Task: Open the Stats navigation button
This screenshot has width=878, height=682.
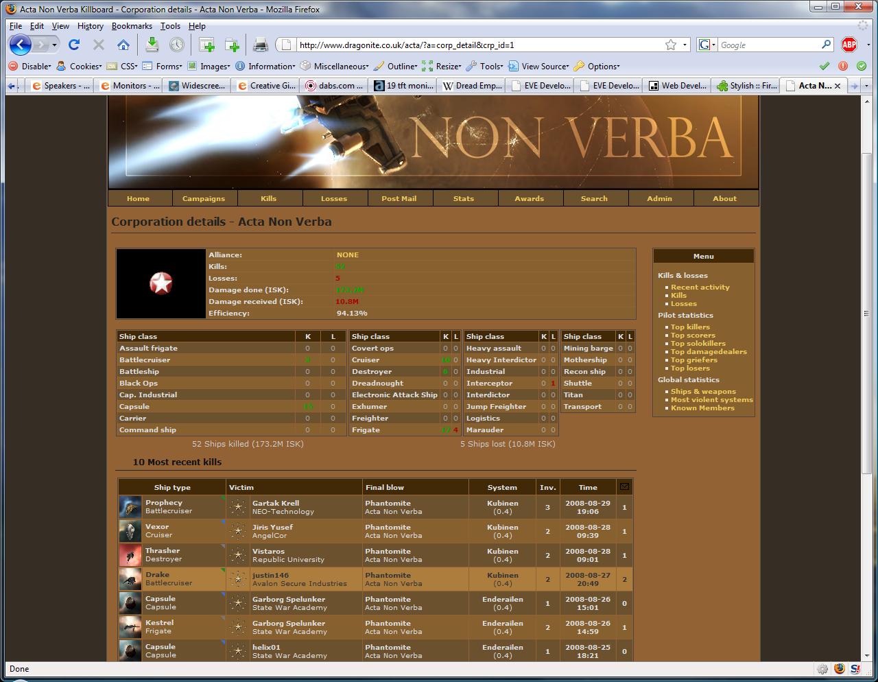Action: [x=464, y=198]
